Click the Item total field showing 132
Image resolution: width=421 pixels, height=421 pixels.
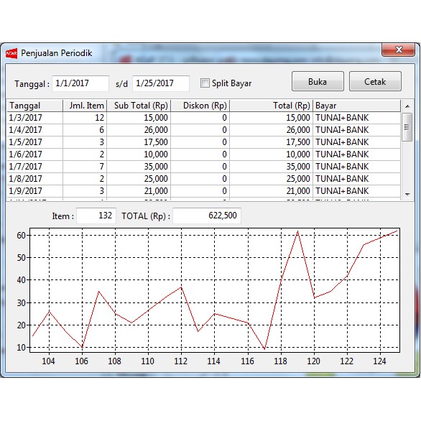click(96, 216)
